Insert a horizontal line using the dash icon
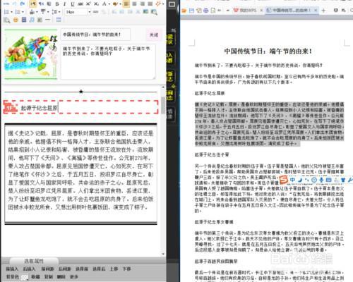Viewport: 353px width, 282px height. tap(48, 20)
